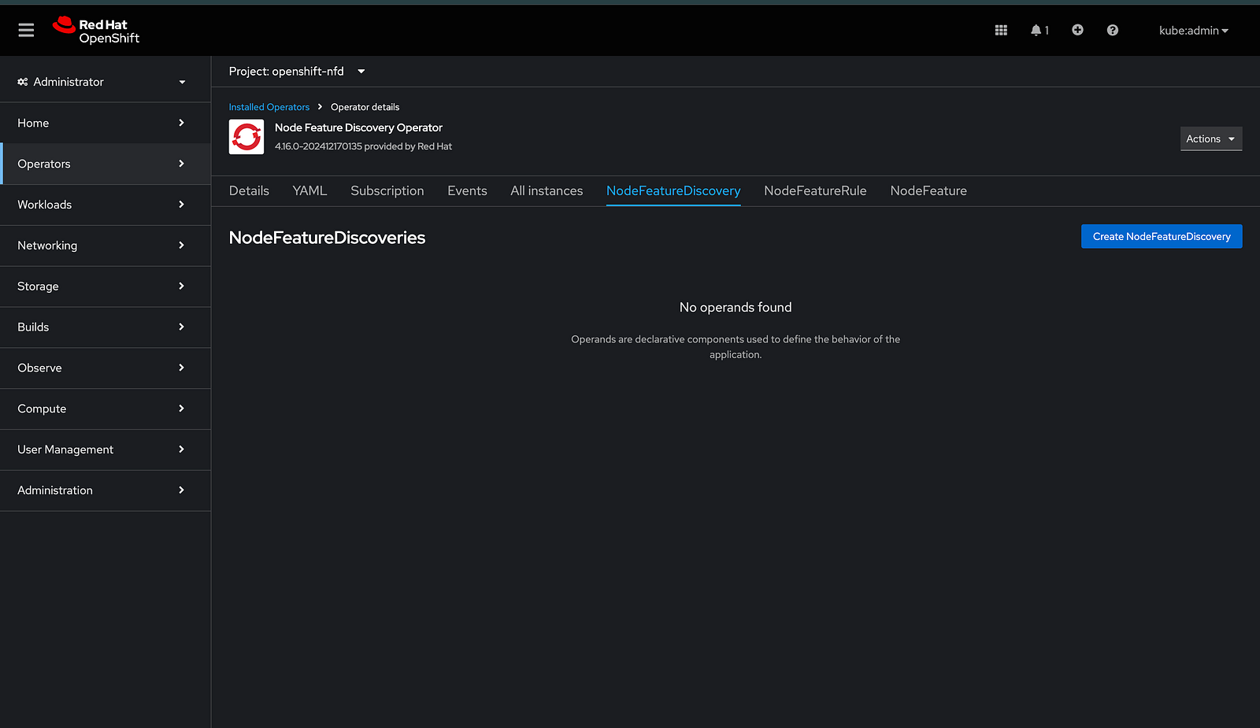Expand the Compute navigation section

point(105,409)
